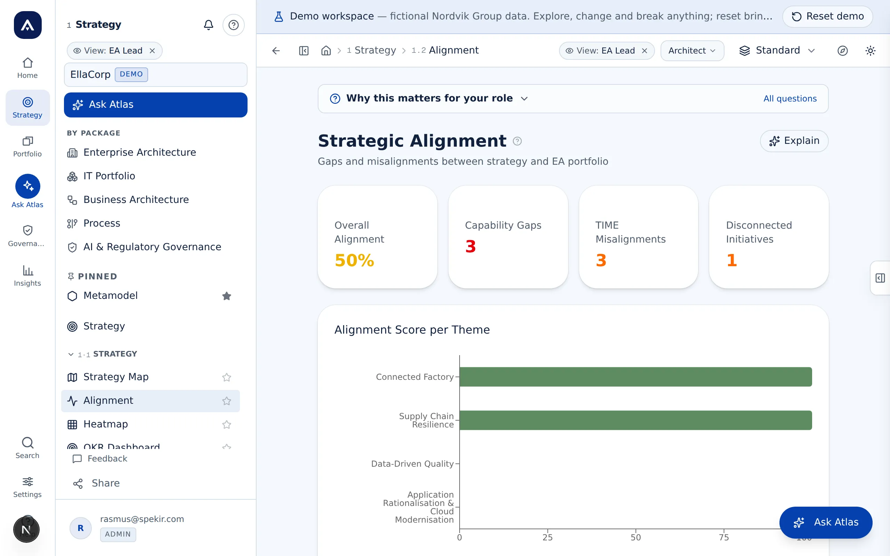This screenshot has height=556, width=890.
Task: Go to home via breadcrumb house icon
Action: point(326,50)
